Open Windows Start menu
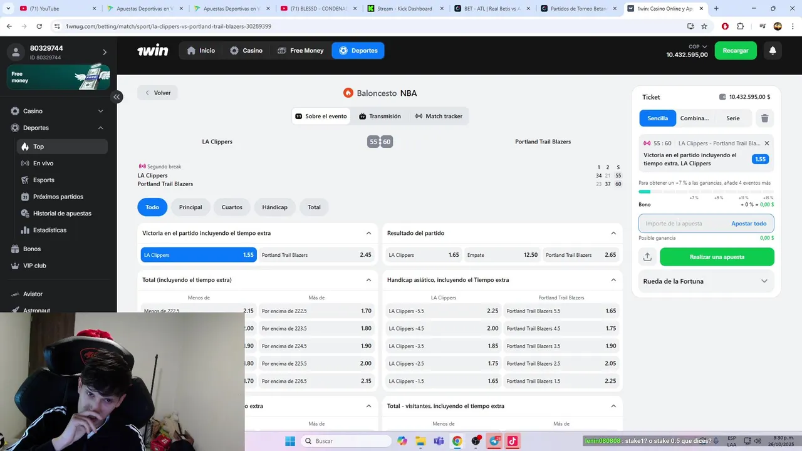This screenshot has width=802, height=451. tap(290, 441)
